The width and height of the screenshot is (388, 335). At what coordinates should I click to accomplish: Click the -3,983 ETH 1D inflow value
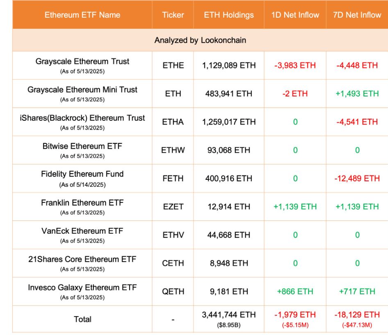point(295,65)
